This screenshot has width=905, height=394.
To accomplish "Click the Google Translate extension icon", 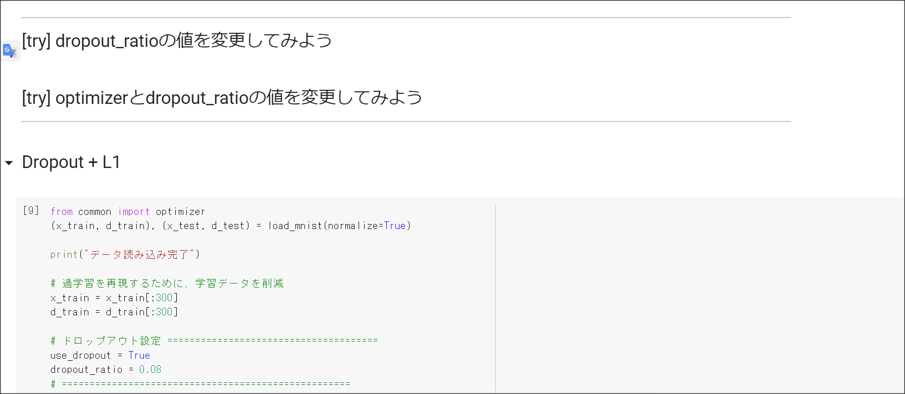I will pos(10,51).
